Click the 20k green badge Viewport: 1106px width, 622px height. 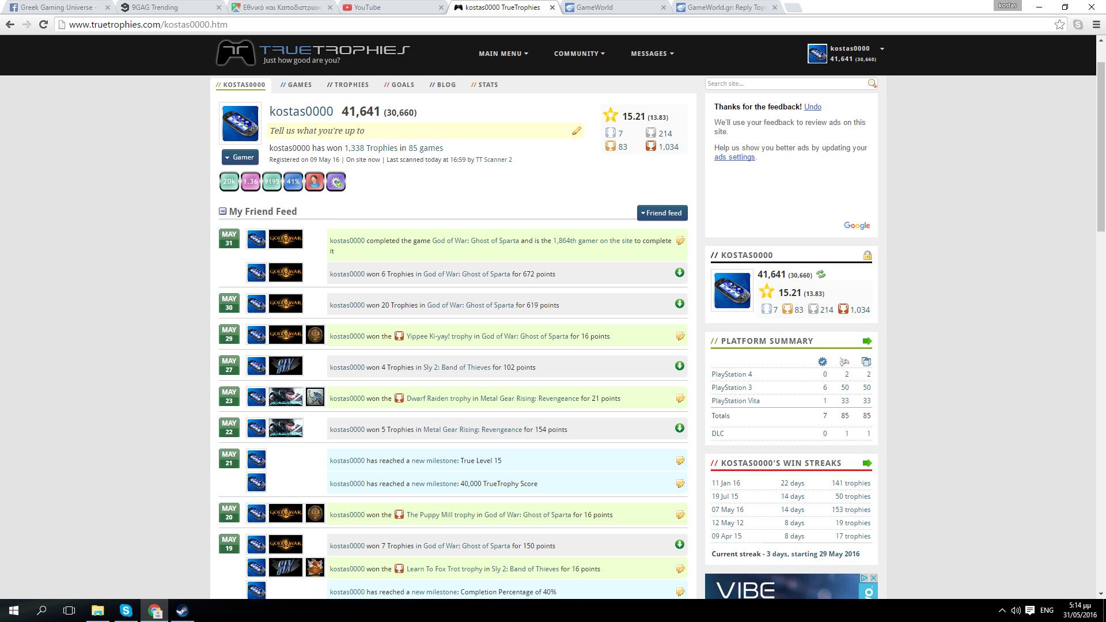pos(229,181)
